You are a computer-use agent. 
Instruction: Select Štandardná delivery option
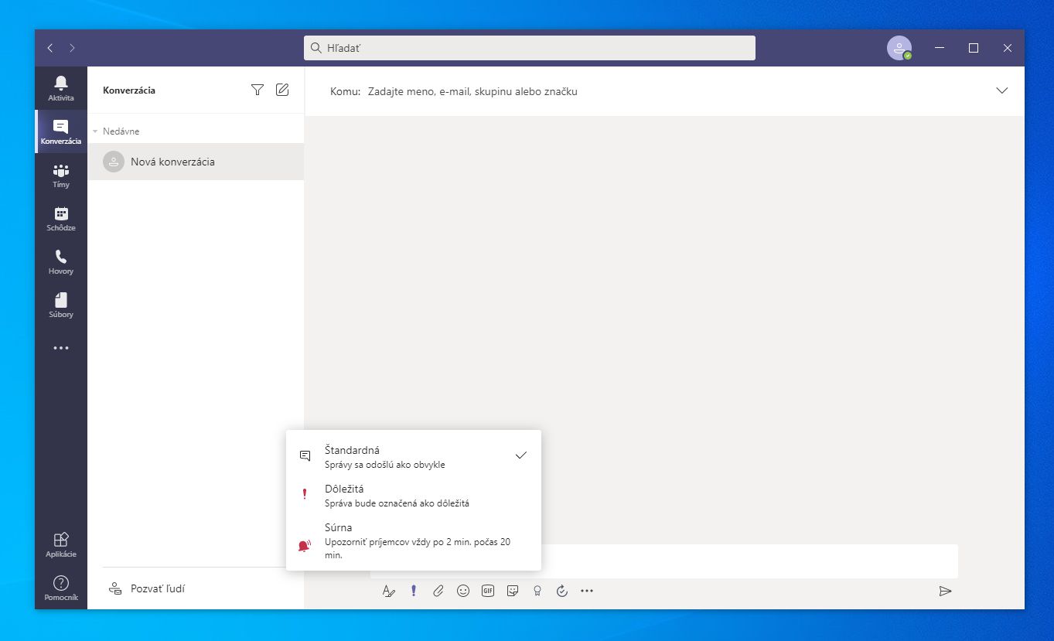pos(414,456)
